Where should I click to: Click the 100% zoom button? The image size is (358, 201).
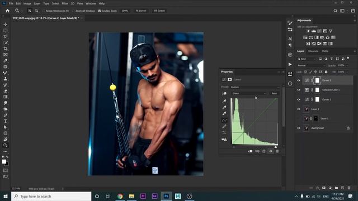pos(125,11)
